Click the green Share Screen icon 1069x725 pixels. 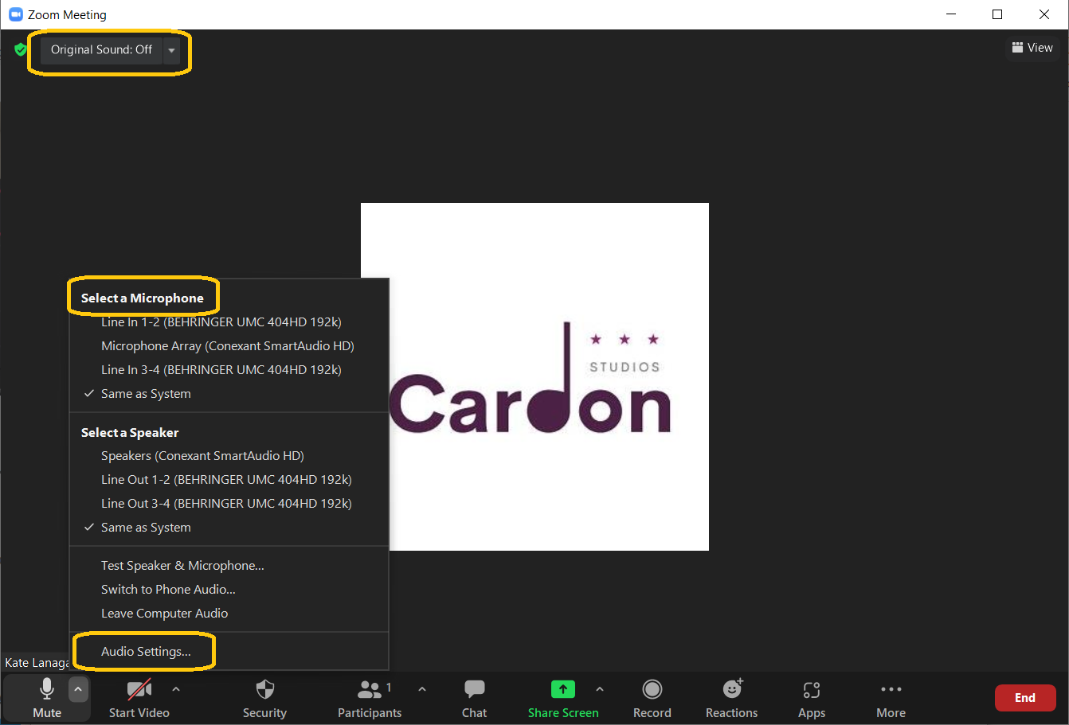pos(562,689)
